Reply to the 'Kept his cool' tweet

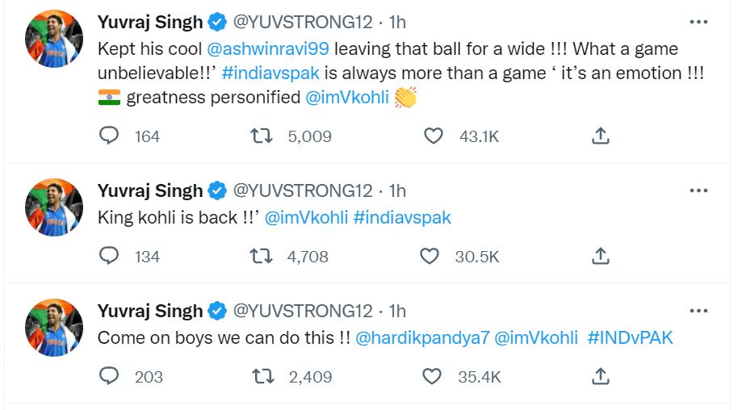point(109,136)
